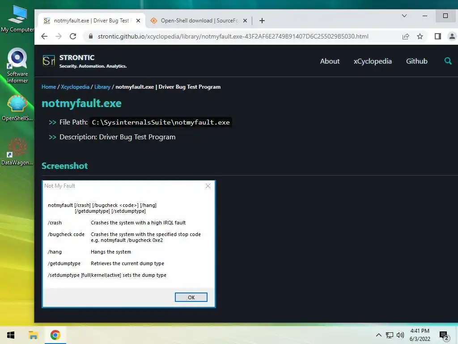Click the file path C:\SysinternalsSuite\notmyfault.exe

[x=161, y=122]
